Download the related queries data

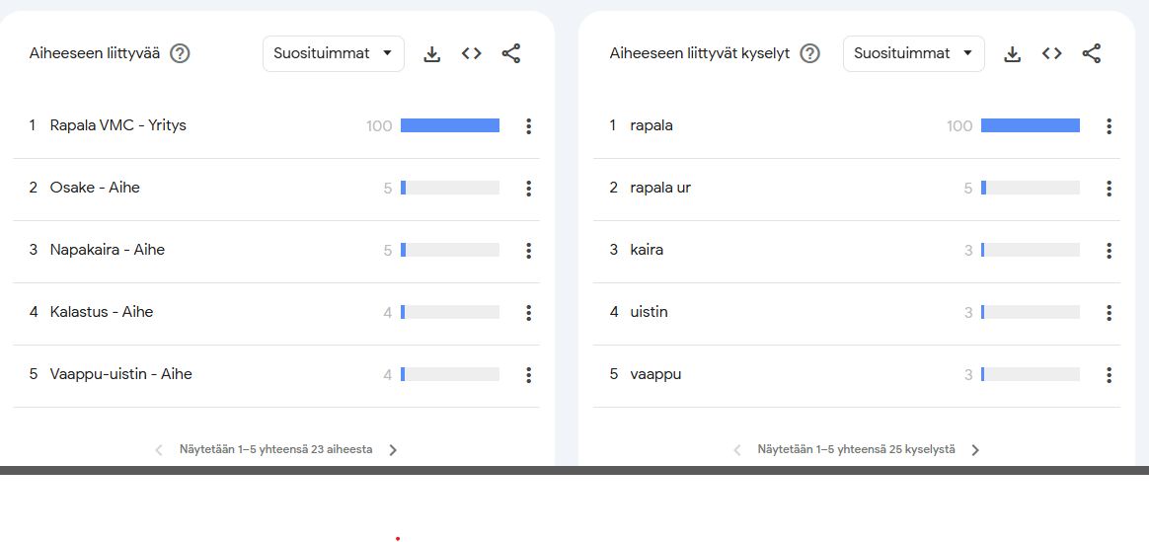click(1012, 54)
